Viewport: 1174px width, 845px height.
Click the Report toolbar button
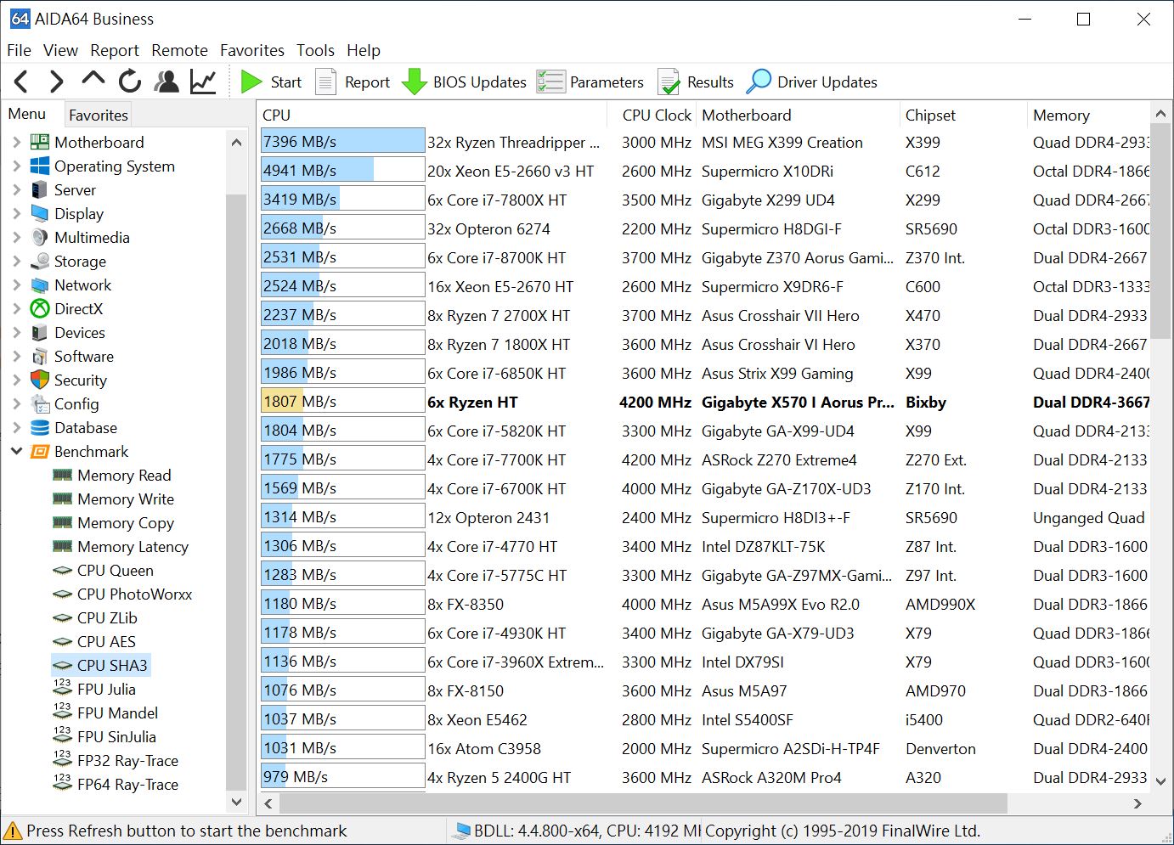(353, 82)
